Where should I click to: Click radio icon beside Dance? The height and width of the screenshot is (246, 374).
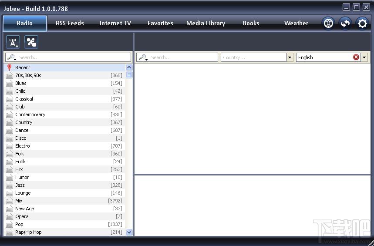coord(10,131)
